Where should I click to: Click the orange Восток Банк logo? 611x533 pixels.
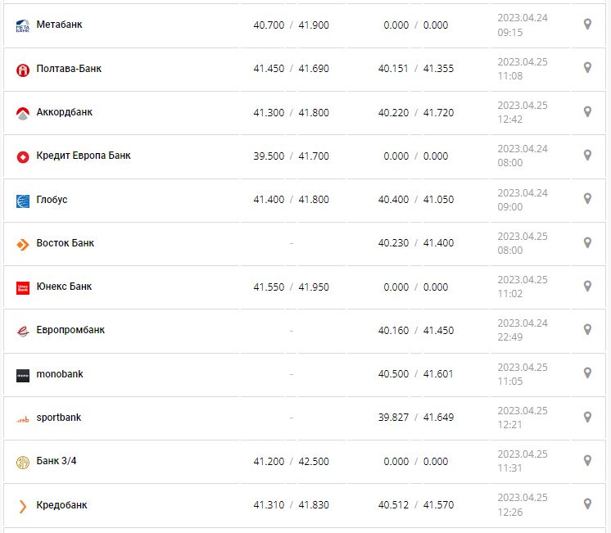tap(23, 244)
